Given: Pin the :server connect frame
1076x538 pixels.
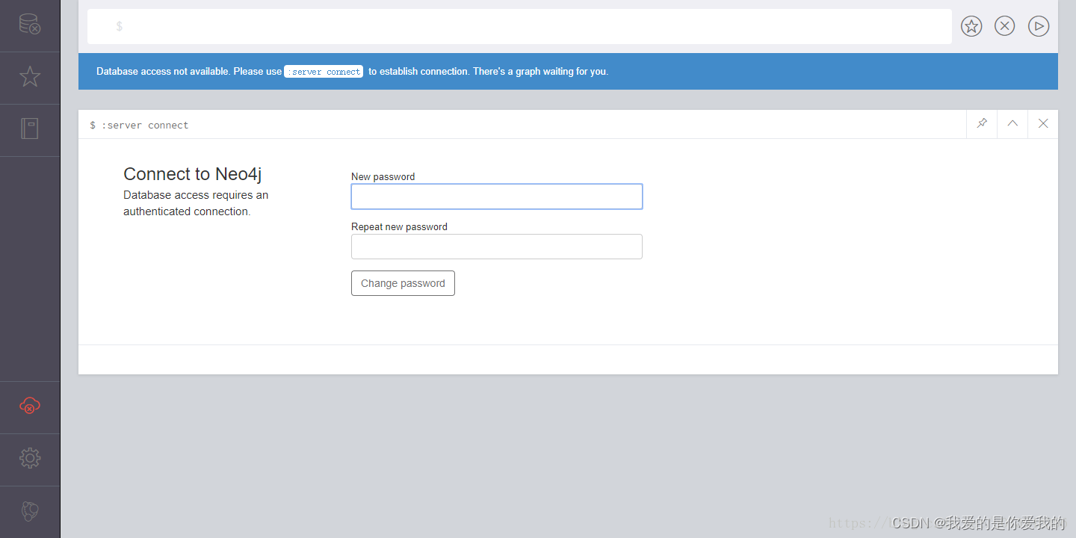Looking at the screenshot, I should (x=982, y=124).
